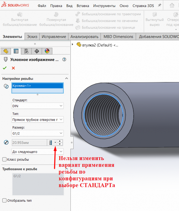The height and width of the screenshot is (211, 179).
Task: Click selection box drag handle below Кромка
Action: [x=37, y=95]
